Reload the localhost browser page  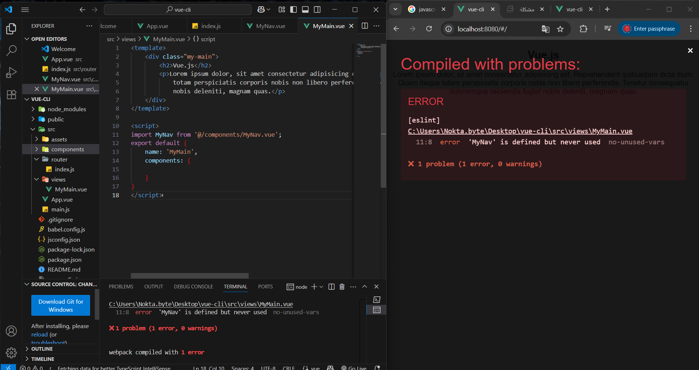point(429,29)
